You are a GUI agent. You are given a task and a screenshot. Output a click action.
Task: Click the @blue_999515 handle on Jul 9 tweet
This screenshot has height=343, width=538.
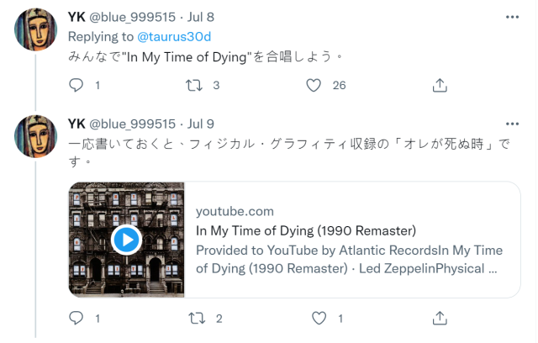(132, 124)
